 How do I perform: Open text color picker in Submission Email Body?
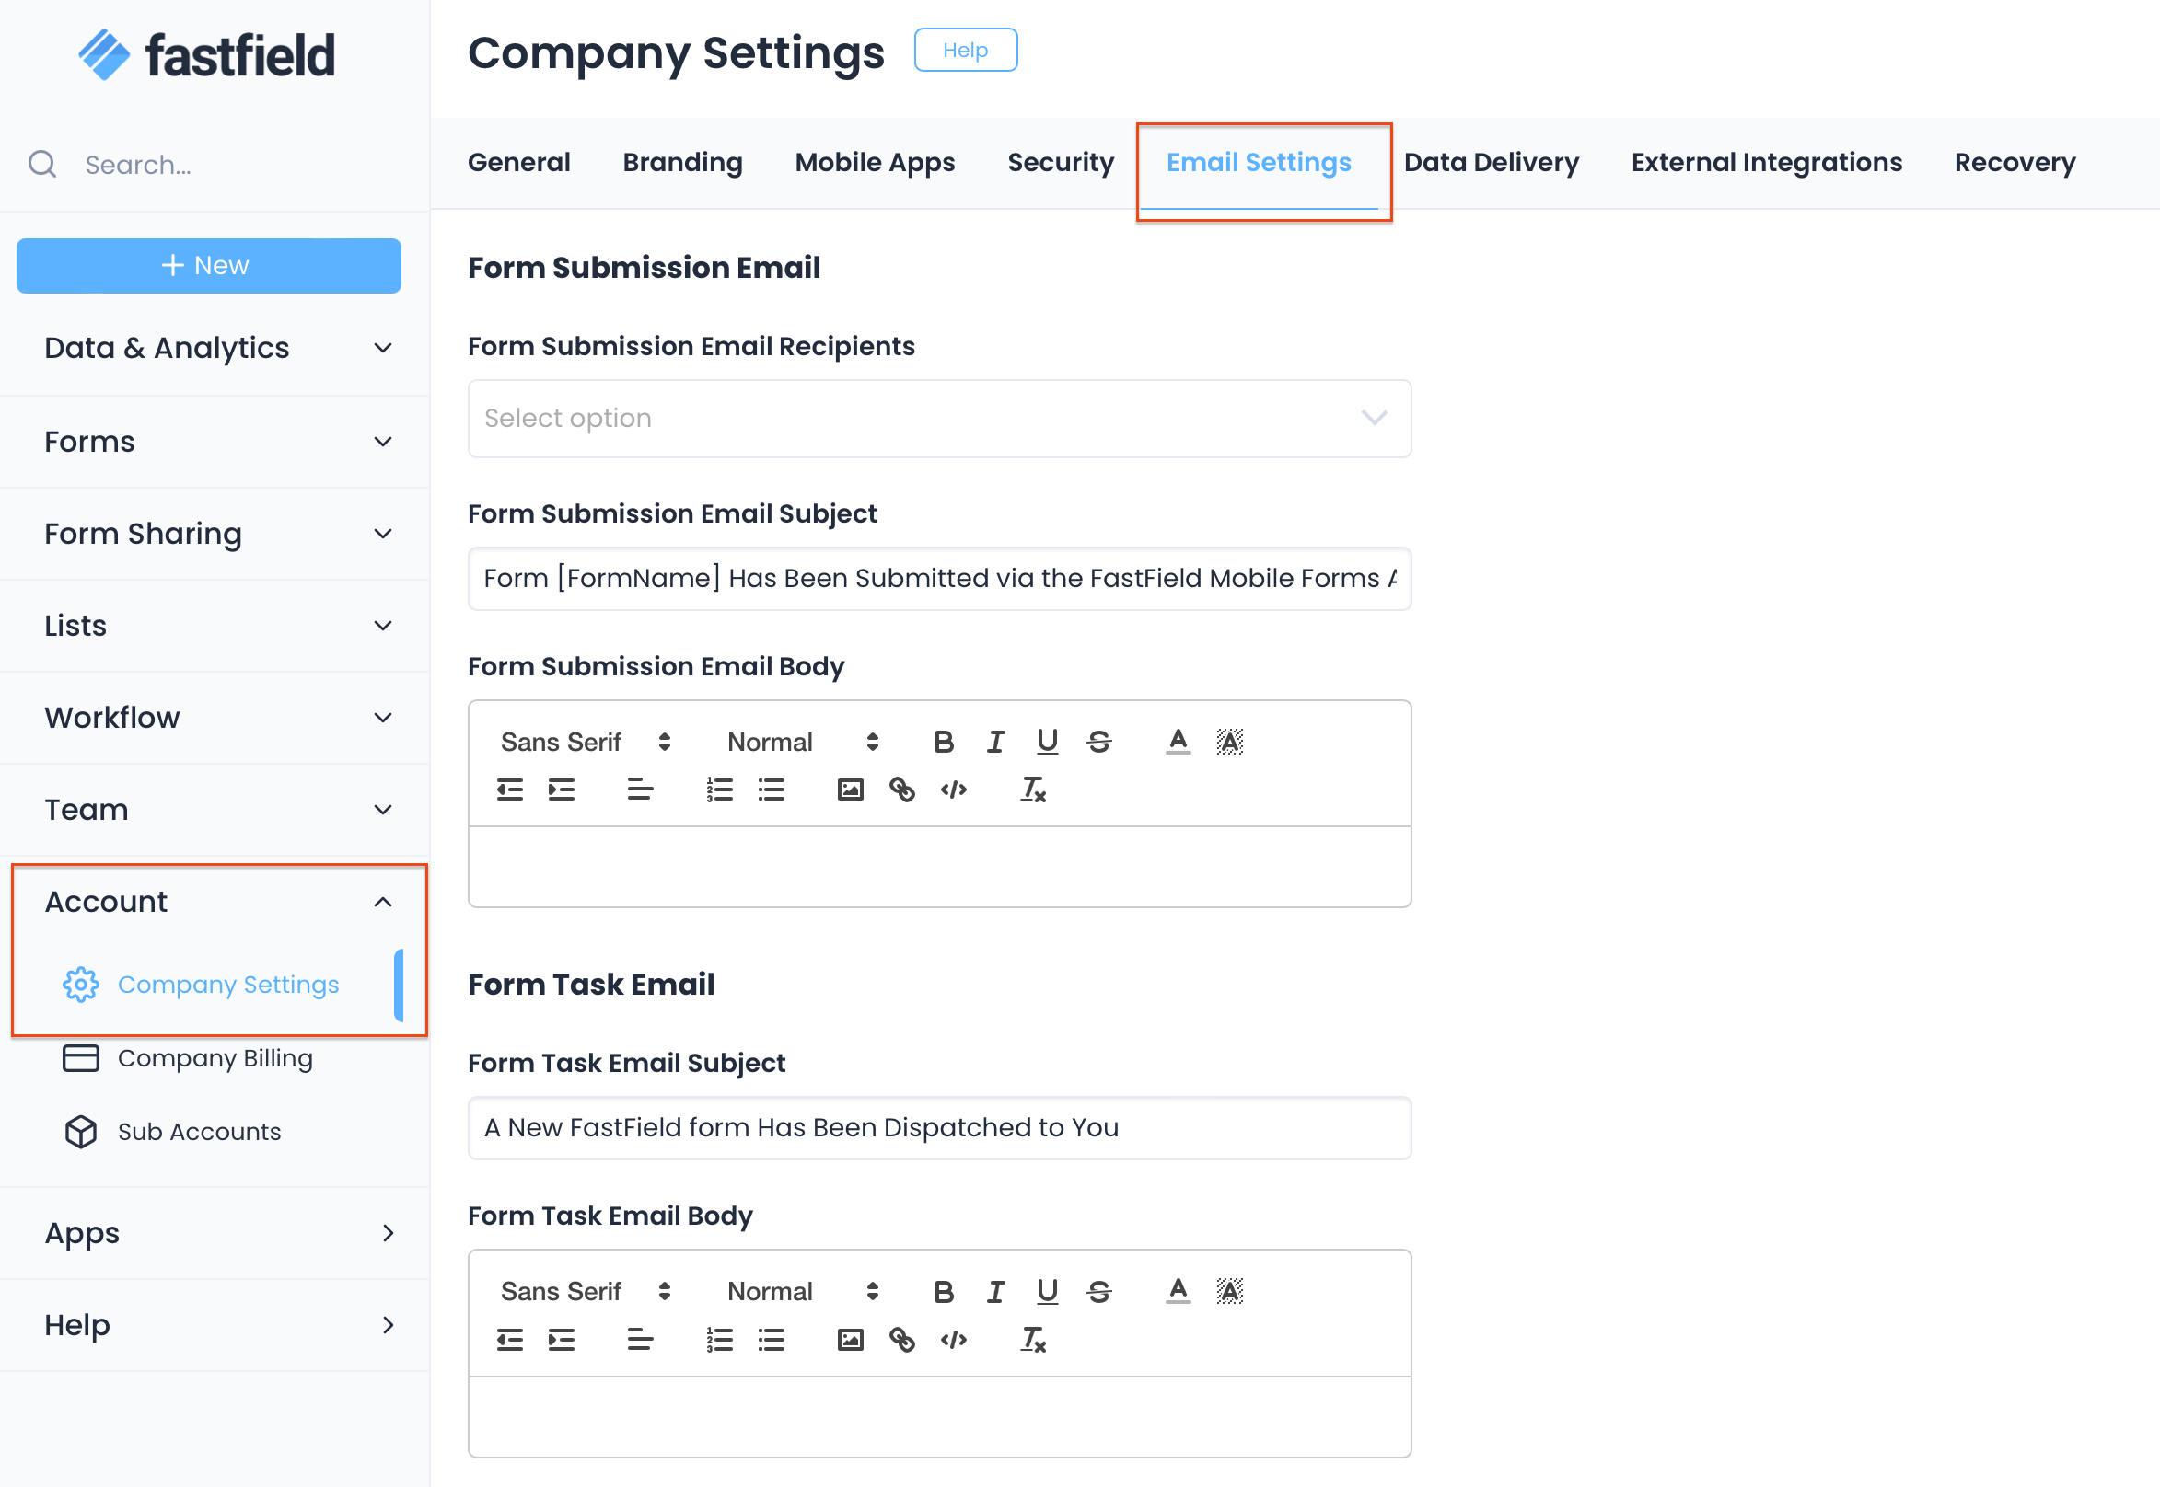click(x=1178, y=742)
